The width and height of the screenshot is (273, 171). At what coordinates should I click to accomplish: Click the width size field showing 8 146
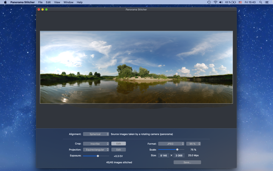(163, 156)
